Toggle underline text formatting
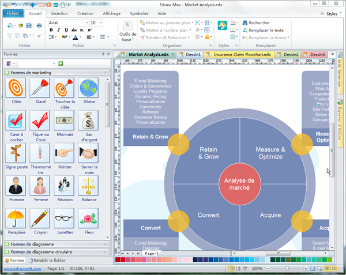 coord(65,31)
